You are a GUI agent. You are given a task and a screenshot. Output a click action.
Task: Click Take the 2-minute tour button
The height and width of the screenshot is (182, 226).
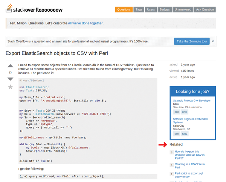(x=192, y=41)
